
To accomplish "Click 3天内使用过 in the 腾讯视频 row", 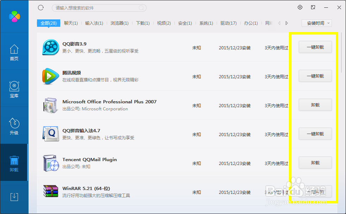I will [x=276, y=77].
